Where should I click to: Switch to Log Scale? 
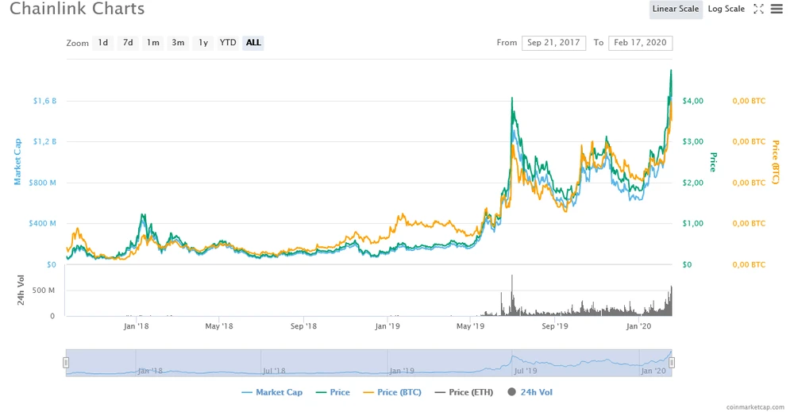point(726,9)
